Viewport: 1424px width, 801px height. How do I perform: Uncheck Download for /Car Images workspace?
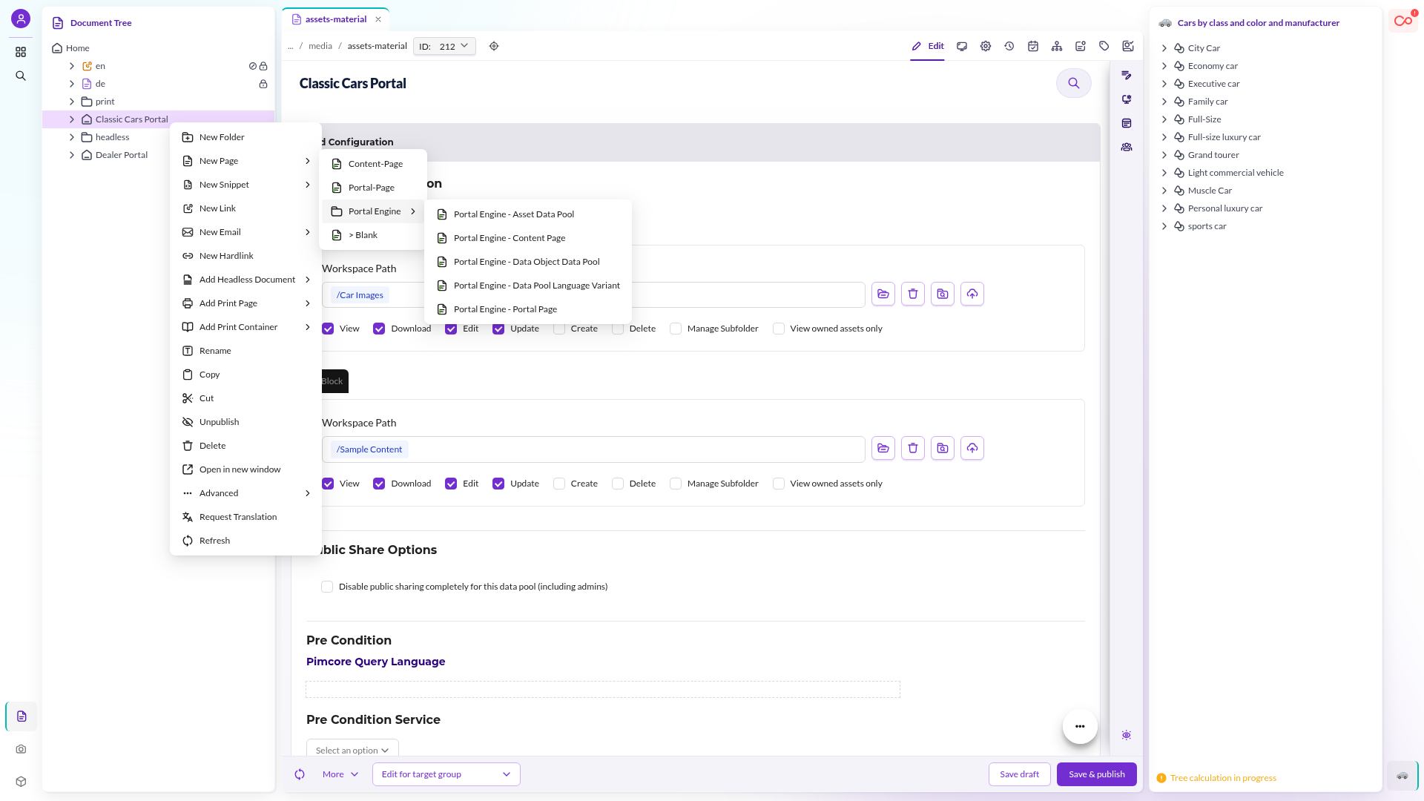(x=379, y=329)
